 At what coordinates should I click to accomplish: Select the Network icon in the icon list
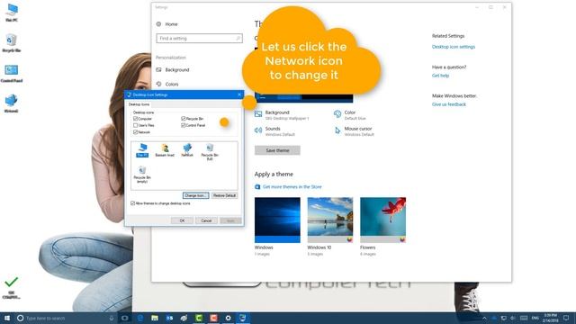coord(187,150)
